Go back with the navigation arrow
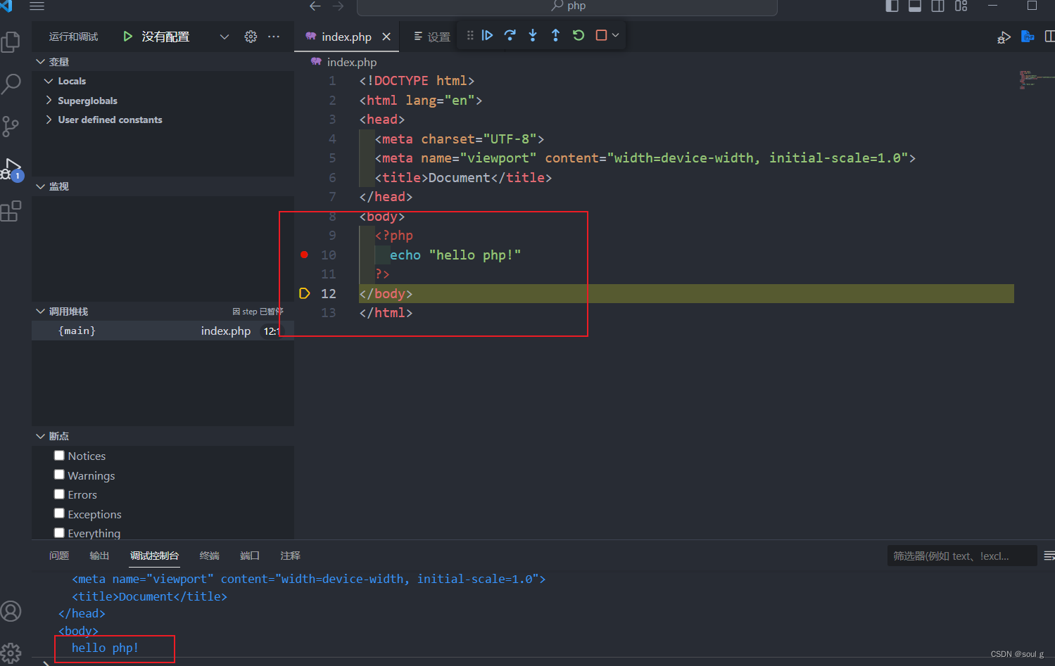This screenshot has width=1055, height=666. click(315, 6)
